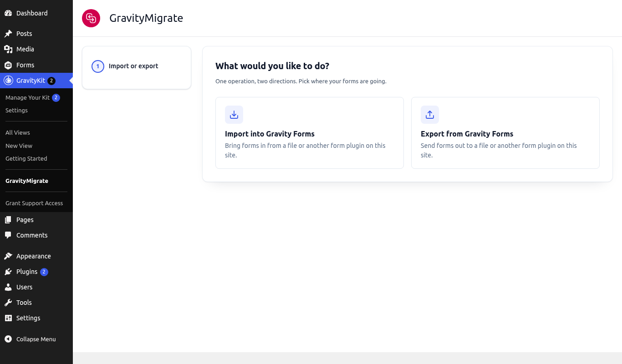The image size is (622, 364).
Task: Click the Appearance paintbrush icon
Action: 8,256
